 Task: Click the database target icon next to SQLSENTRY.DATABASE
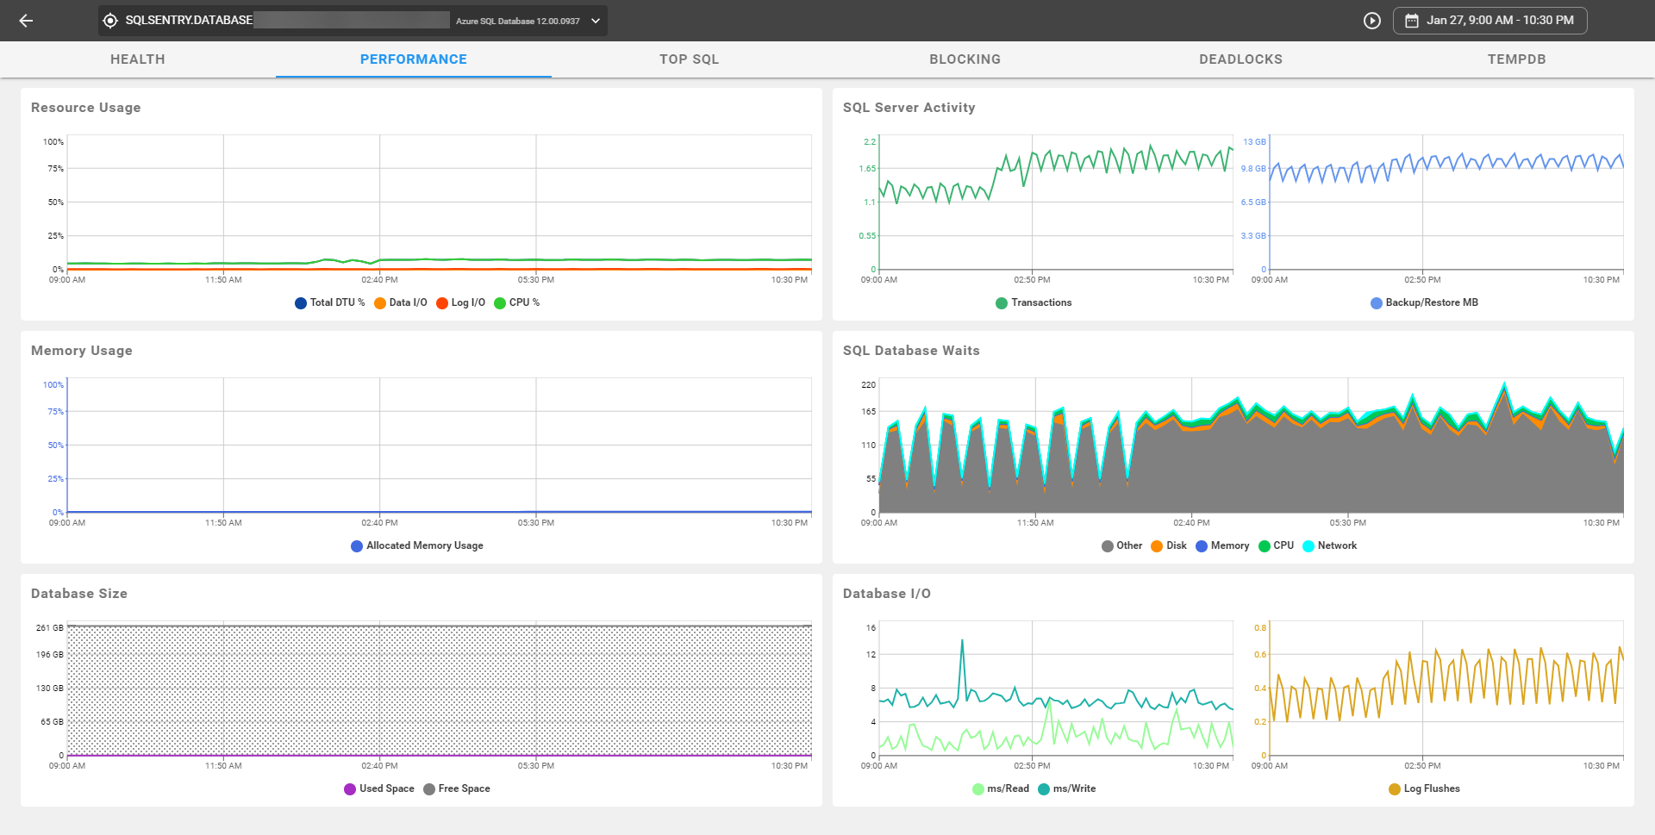109,20
